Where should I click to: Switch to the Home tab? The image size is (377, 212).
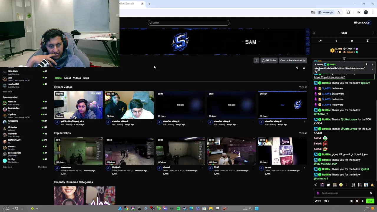pyautogui.click(x=58, y=78)
